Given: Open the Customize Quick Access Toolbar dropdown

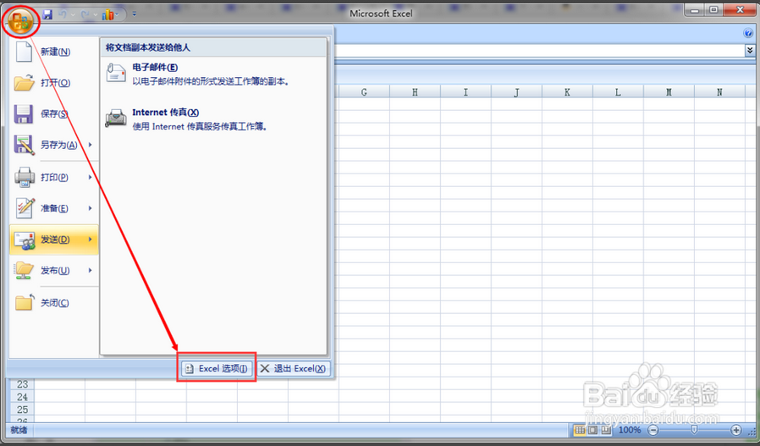Looking at the screenshot, I should pos(135,14).
